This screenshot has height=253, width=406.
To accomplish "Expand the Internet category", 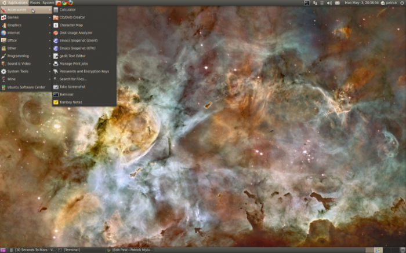I will (26, 33).
